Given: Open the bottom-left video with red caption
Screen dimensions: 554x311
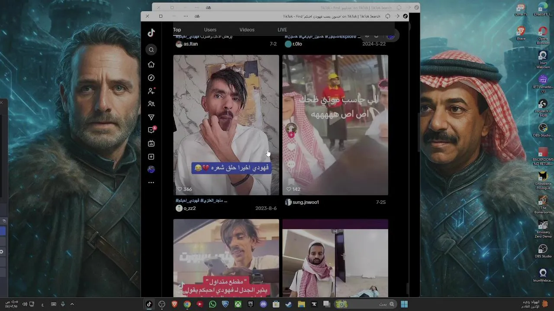Looking at the screenshot, I should pos(226,258).
